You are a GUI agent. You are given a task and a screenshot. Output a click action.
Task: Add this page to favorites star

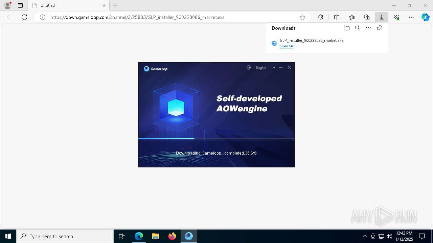302,17
